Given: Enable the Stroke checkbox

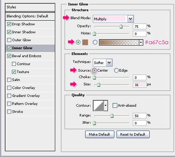Looking at the screenshot, I should (9, 111).
